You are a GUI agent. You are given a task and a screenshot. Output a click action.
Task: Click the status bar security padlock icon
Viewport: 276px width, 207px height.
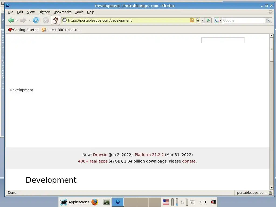coord(270,193)
